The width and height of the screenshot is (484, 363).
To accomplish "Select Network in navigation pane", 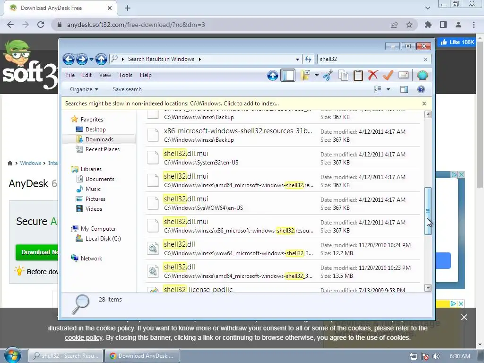I will (x=91, y=259).
